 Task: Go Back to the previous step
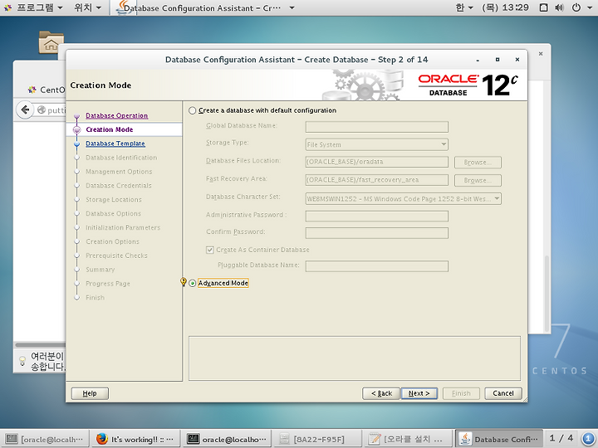pos(381,393)
